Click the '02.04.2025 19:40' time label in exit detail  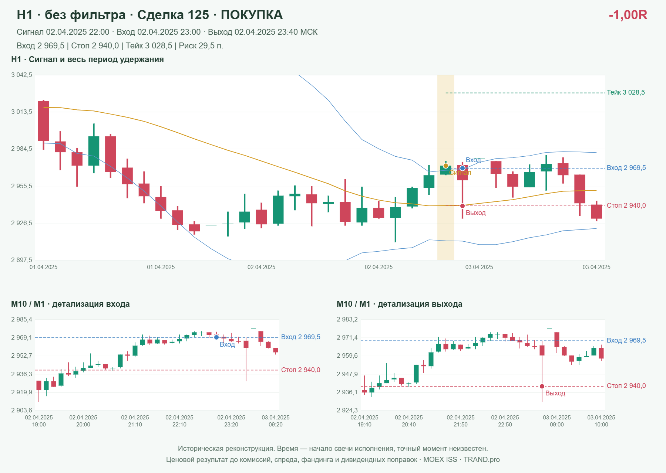click(364, 421)
